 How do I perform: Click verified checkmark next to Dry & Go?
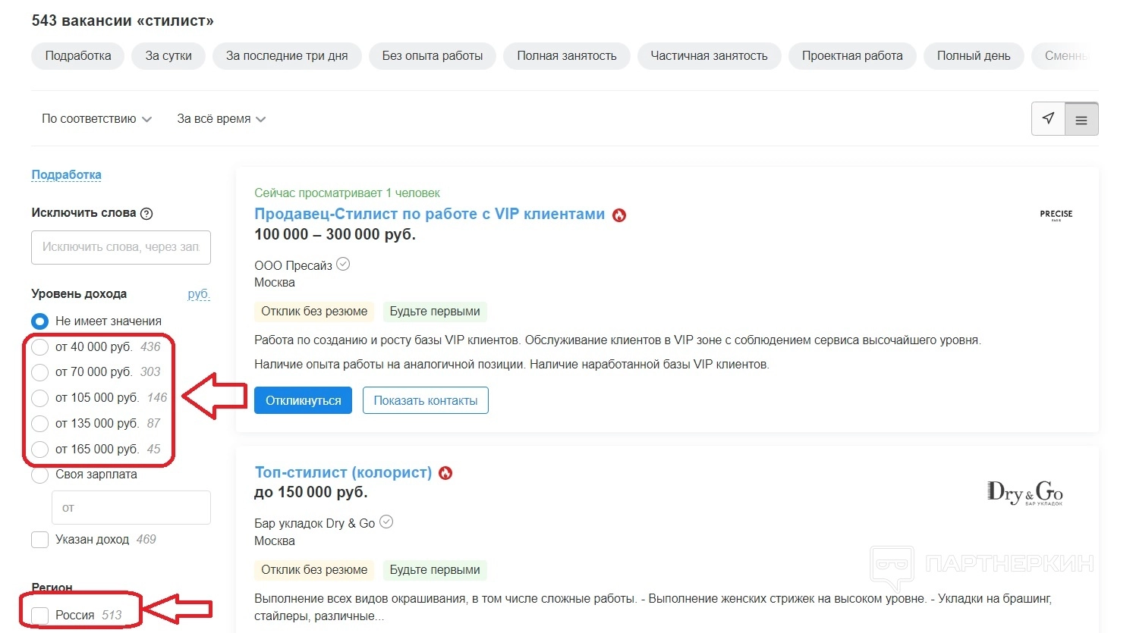click(386, 522)
